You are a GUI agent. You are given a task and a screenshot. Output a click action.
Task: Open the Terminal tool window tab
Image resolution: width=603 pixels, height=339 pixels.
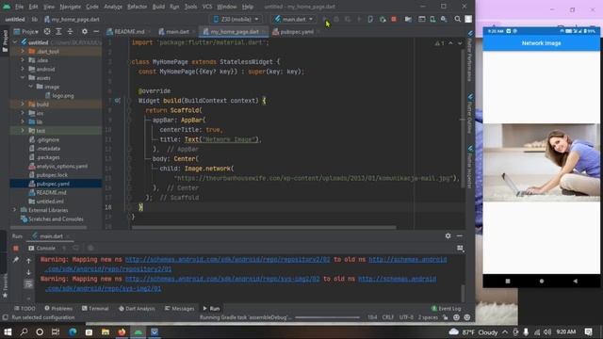click(x=95, y=308)
